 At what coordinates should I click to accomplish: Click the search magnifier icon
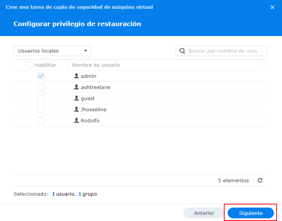coord(182,51)
